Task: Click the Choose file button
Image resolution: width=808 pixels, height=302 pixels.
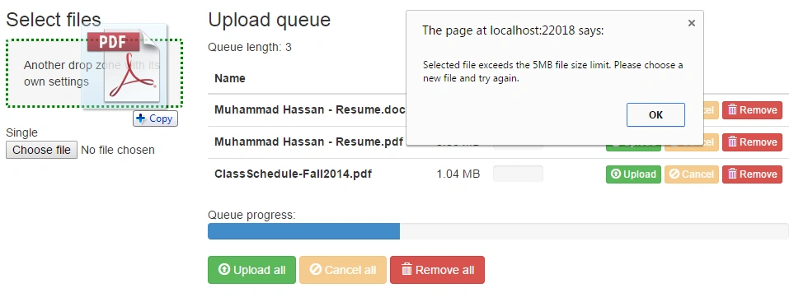Action: pyautogui.click(x=42, y=150)
